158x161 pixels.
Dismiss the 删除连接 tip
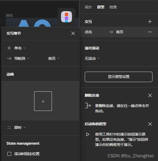[x=150, y=95]
